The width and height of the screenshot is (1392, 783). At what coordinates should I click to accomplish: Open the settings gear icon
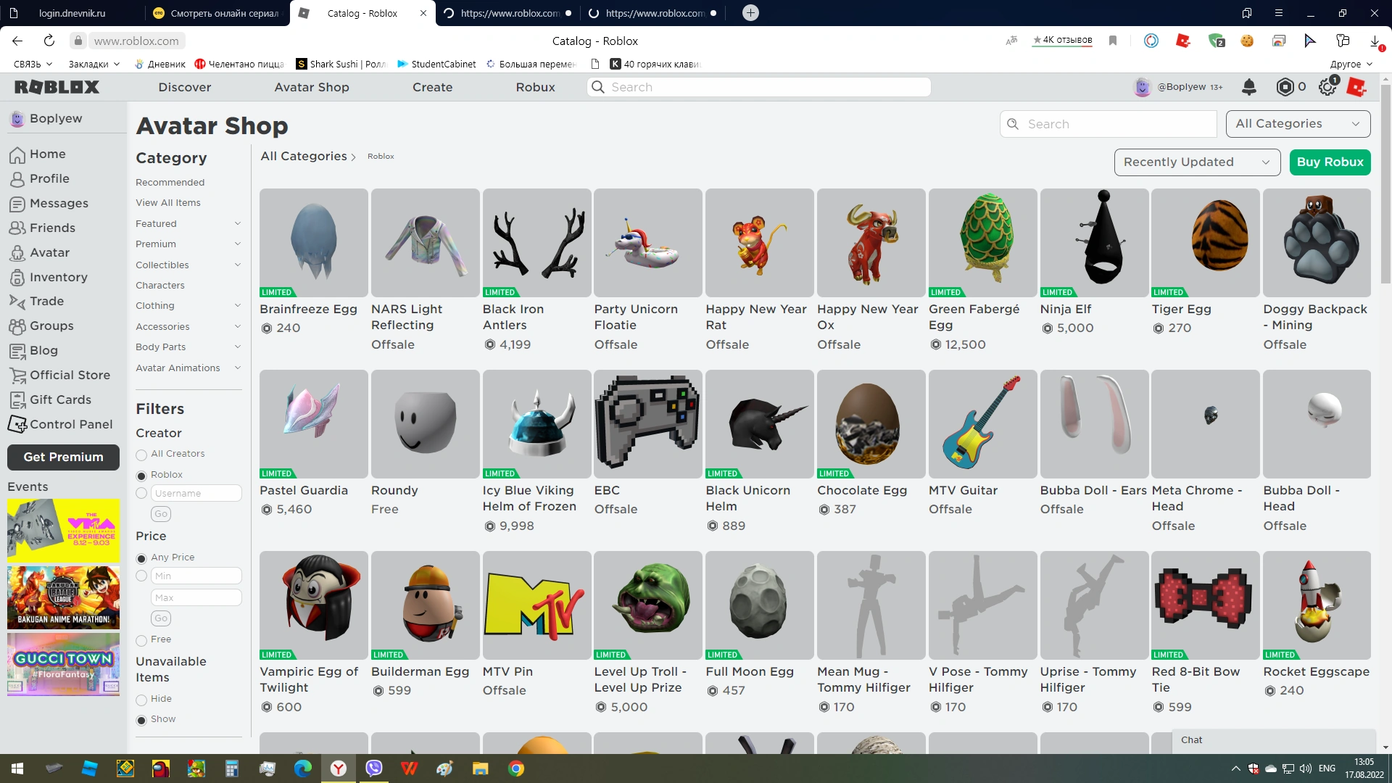1327,87
